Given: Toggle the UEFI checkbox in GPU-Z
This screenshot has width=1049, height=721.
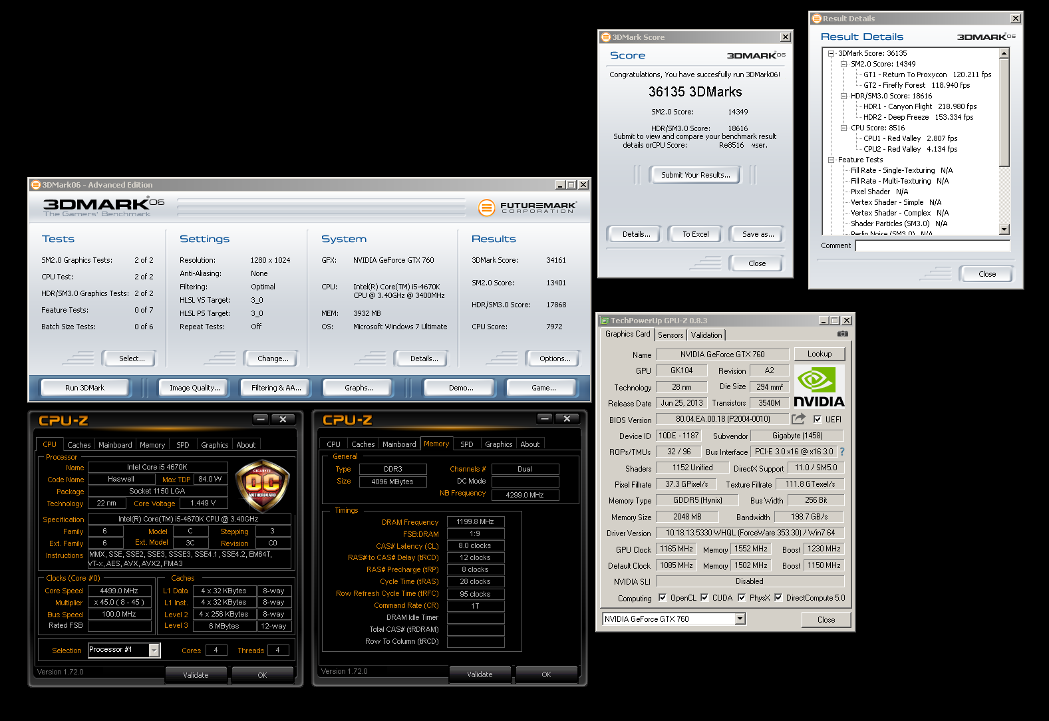Looking at the screenshot, I should pos(818,419).
